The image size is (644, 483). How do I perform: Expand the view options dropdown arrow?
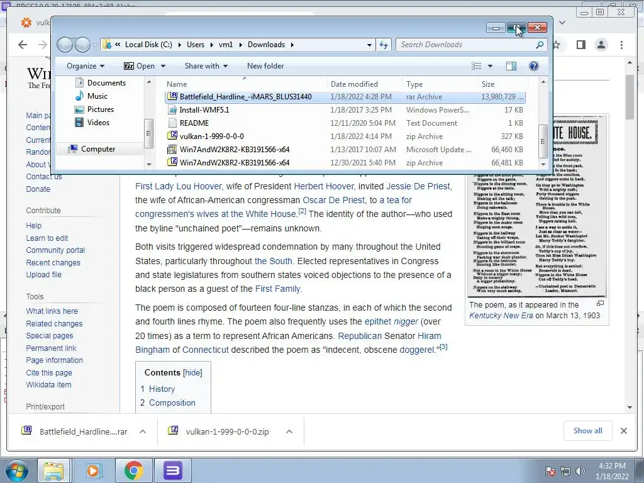pyautogui.click(x=490, y=66)
